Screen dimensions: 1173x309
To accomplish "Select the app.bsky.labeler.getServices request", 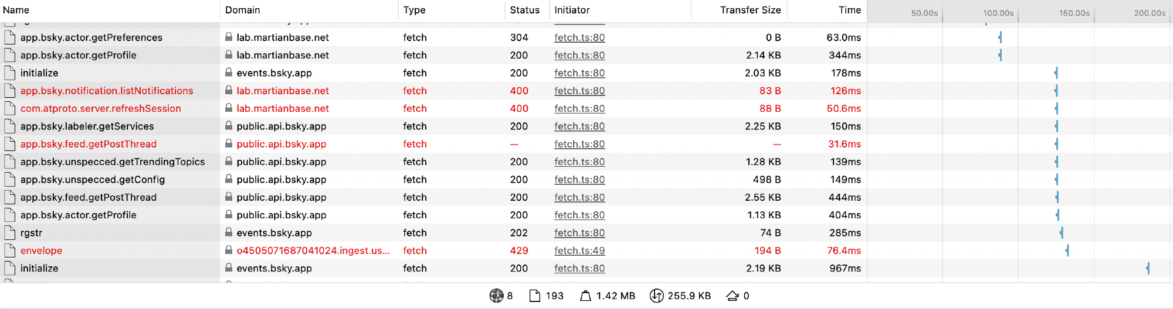I will point(87,126).
